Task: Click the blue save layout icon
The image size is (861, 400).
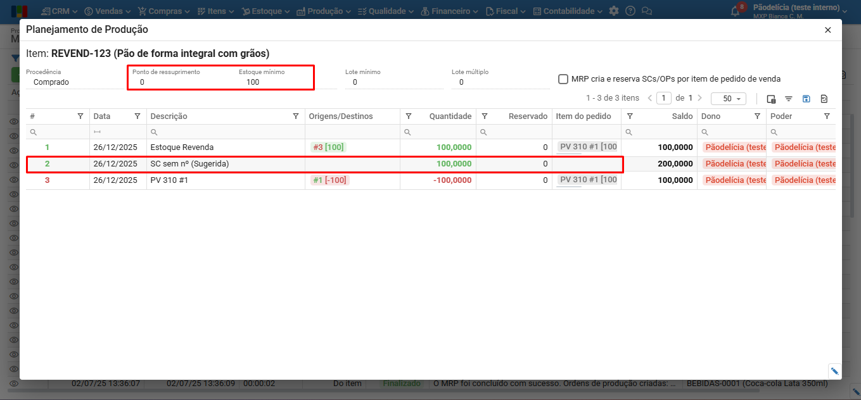Action: coord(807,99)
